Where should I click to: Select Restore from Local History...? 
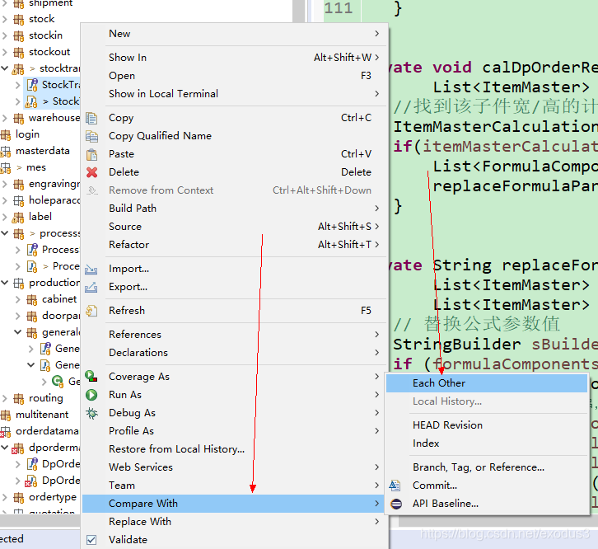[235, 449]
